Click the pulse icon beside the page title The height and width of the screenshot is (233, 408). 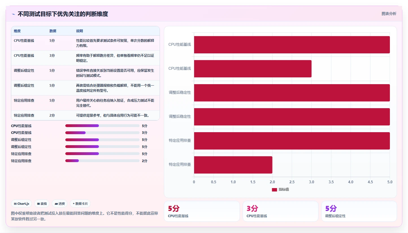pos(13,14)
